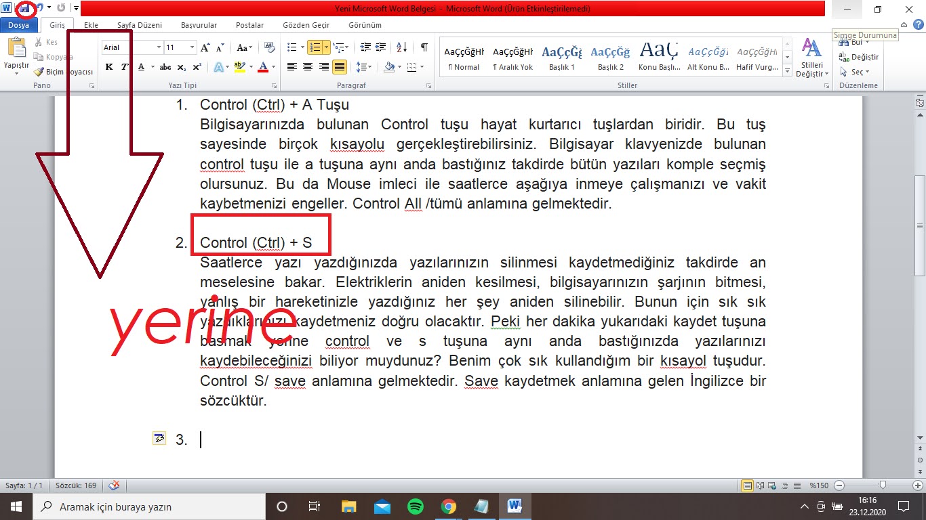Apply the yellow text highlight color
Image resolution: width=926 pixels, height=520 pixels.
point(239,67)
